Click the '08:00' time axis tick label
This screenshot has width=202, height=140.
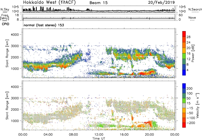(73, 135)
